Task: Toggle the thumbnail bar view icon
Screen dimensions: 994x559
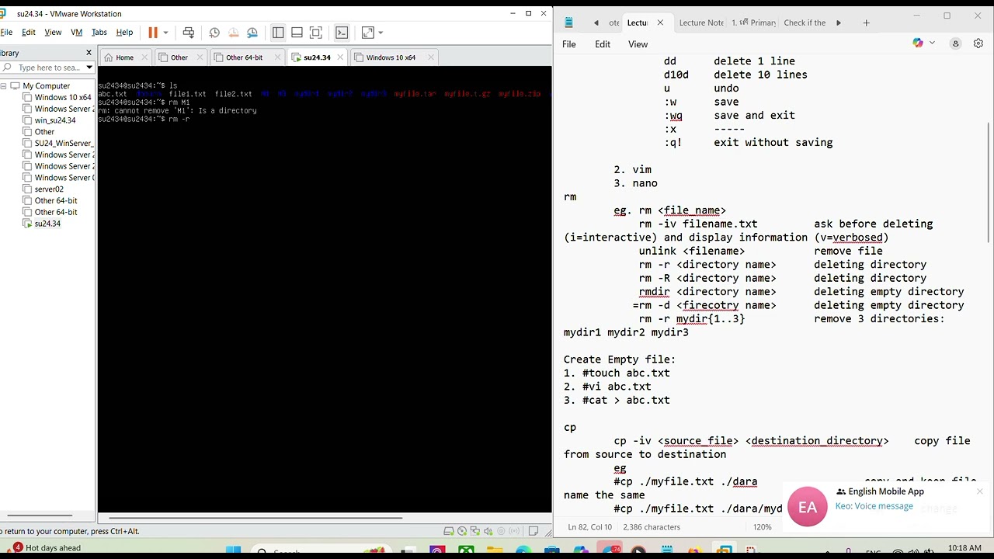Action: point(297,33)
